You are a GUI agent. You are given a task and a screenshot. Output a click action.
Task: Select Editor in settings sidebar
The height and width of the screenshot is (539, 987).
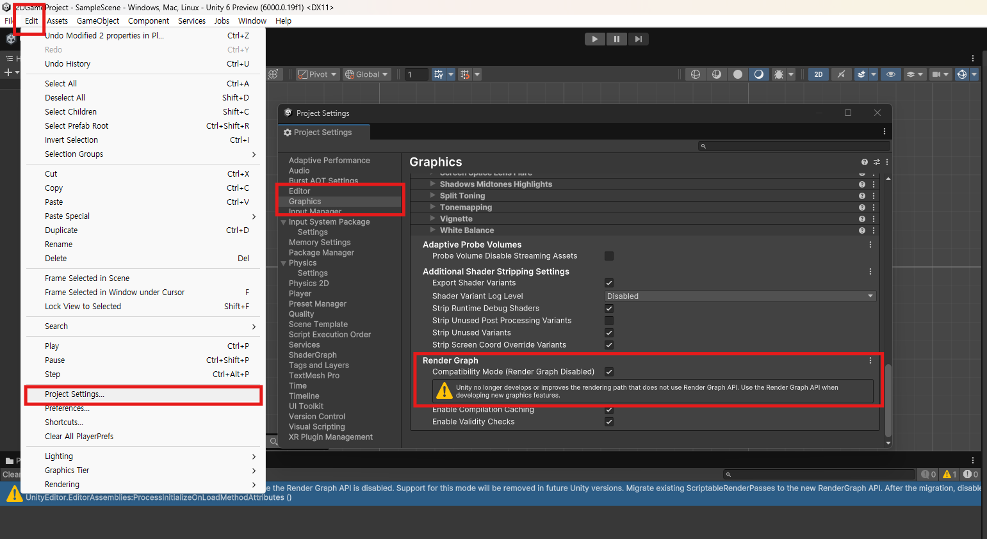(299, 191)
